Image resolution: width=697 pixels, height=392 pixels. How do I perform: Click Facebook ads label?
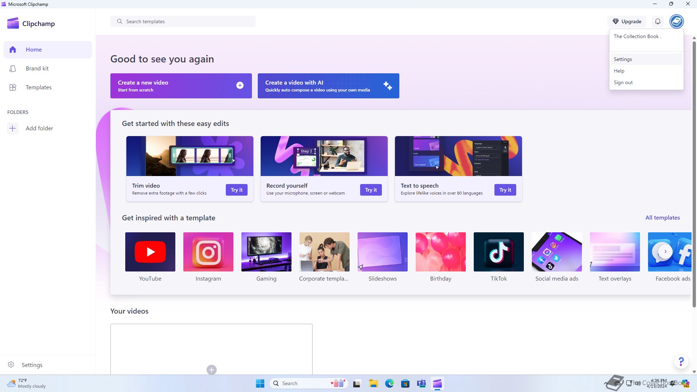click(x=673, y=279)
